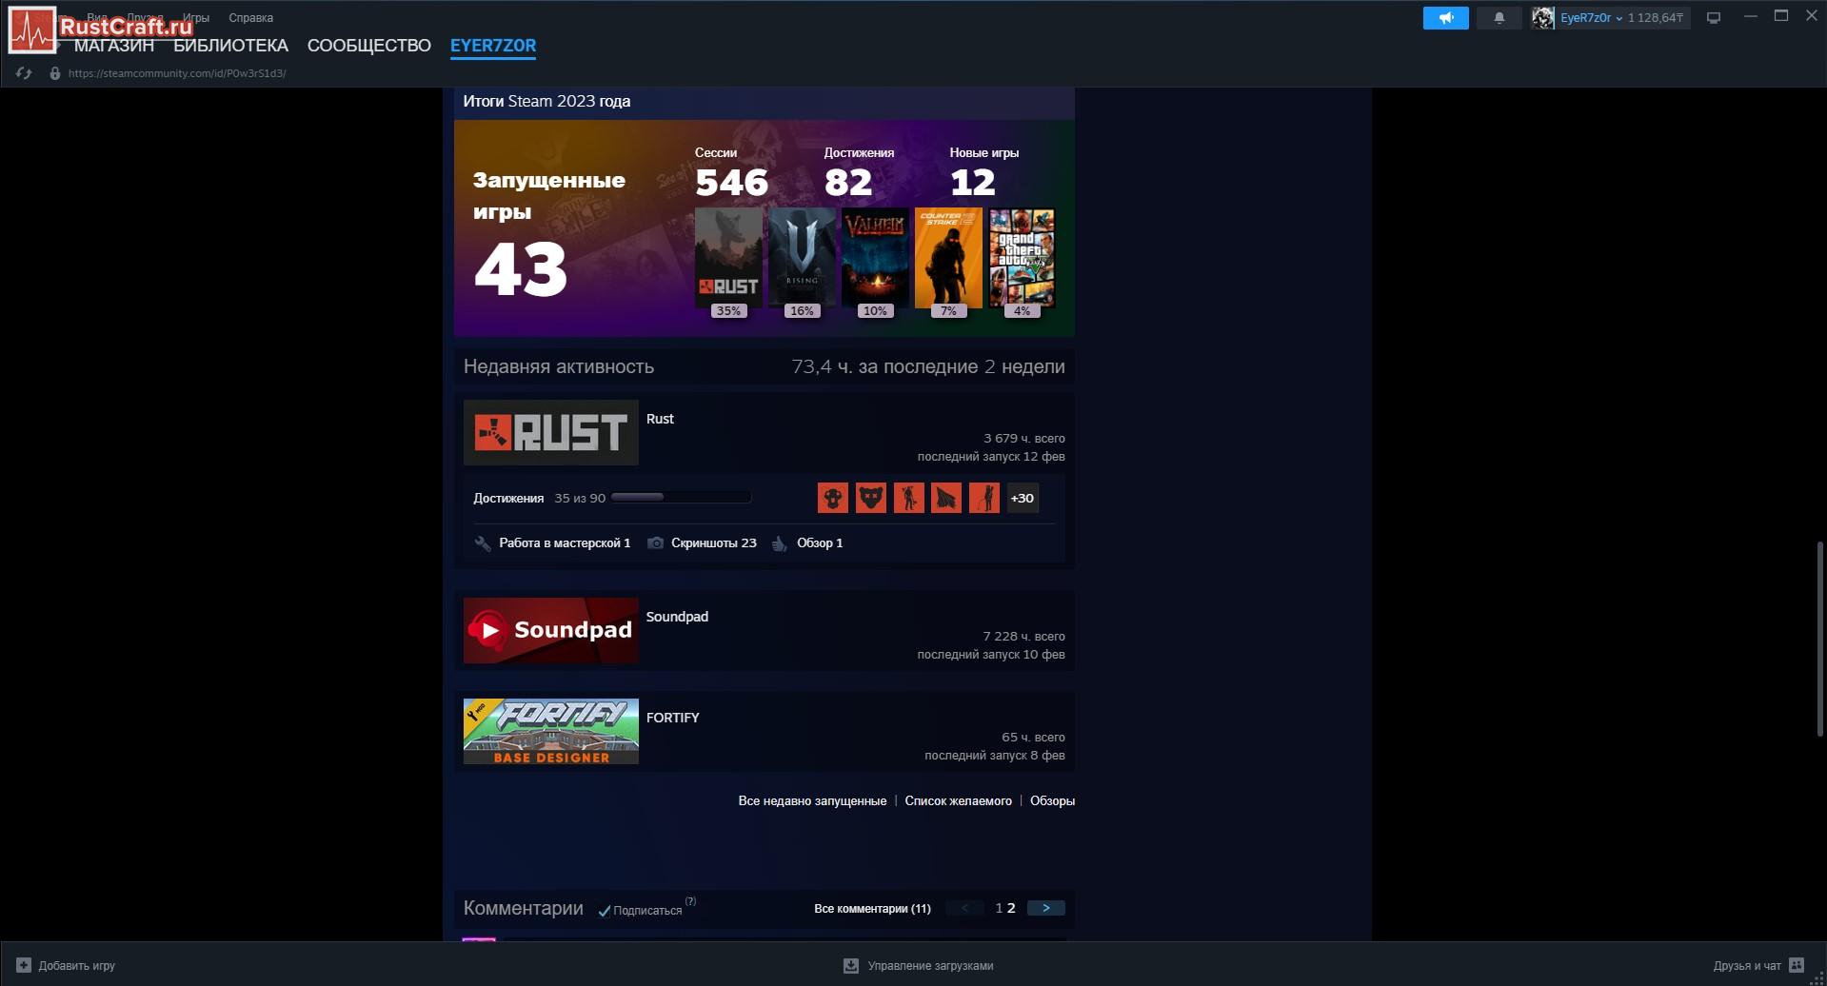The image size is (1827, 986).
Task: Open Друзья и чат
Action: click(1759, 965)
